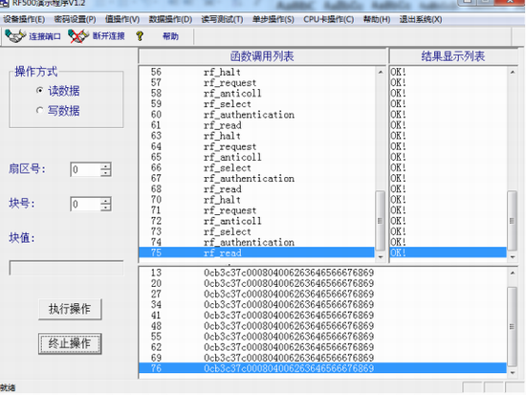Decrease the 块号 value with down arrow
The height and width of the screenshot is (395, 526).
pos(105,208)
